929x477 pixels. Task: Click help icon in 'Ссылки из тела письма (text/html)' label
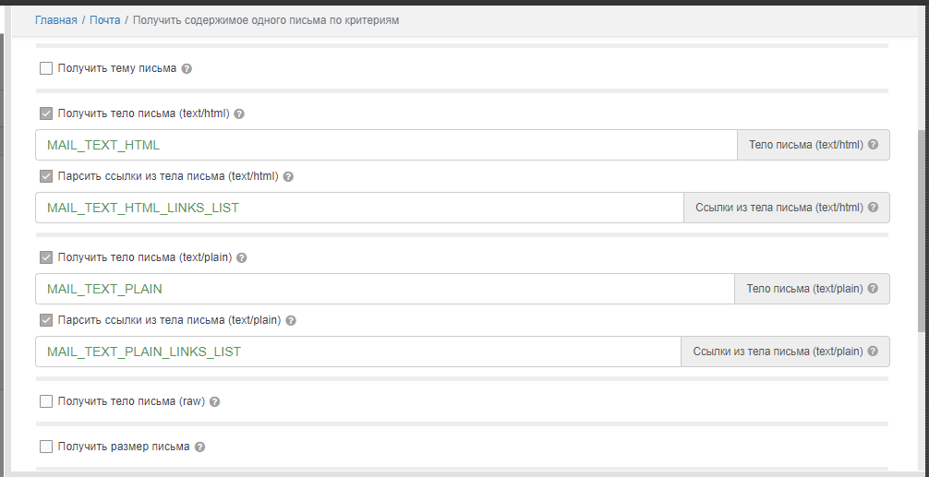point(873,208)
